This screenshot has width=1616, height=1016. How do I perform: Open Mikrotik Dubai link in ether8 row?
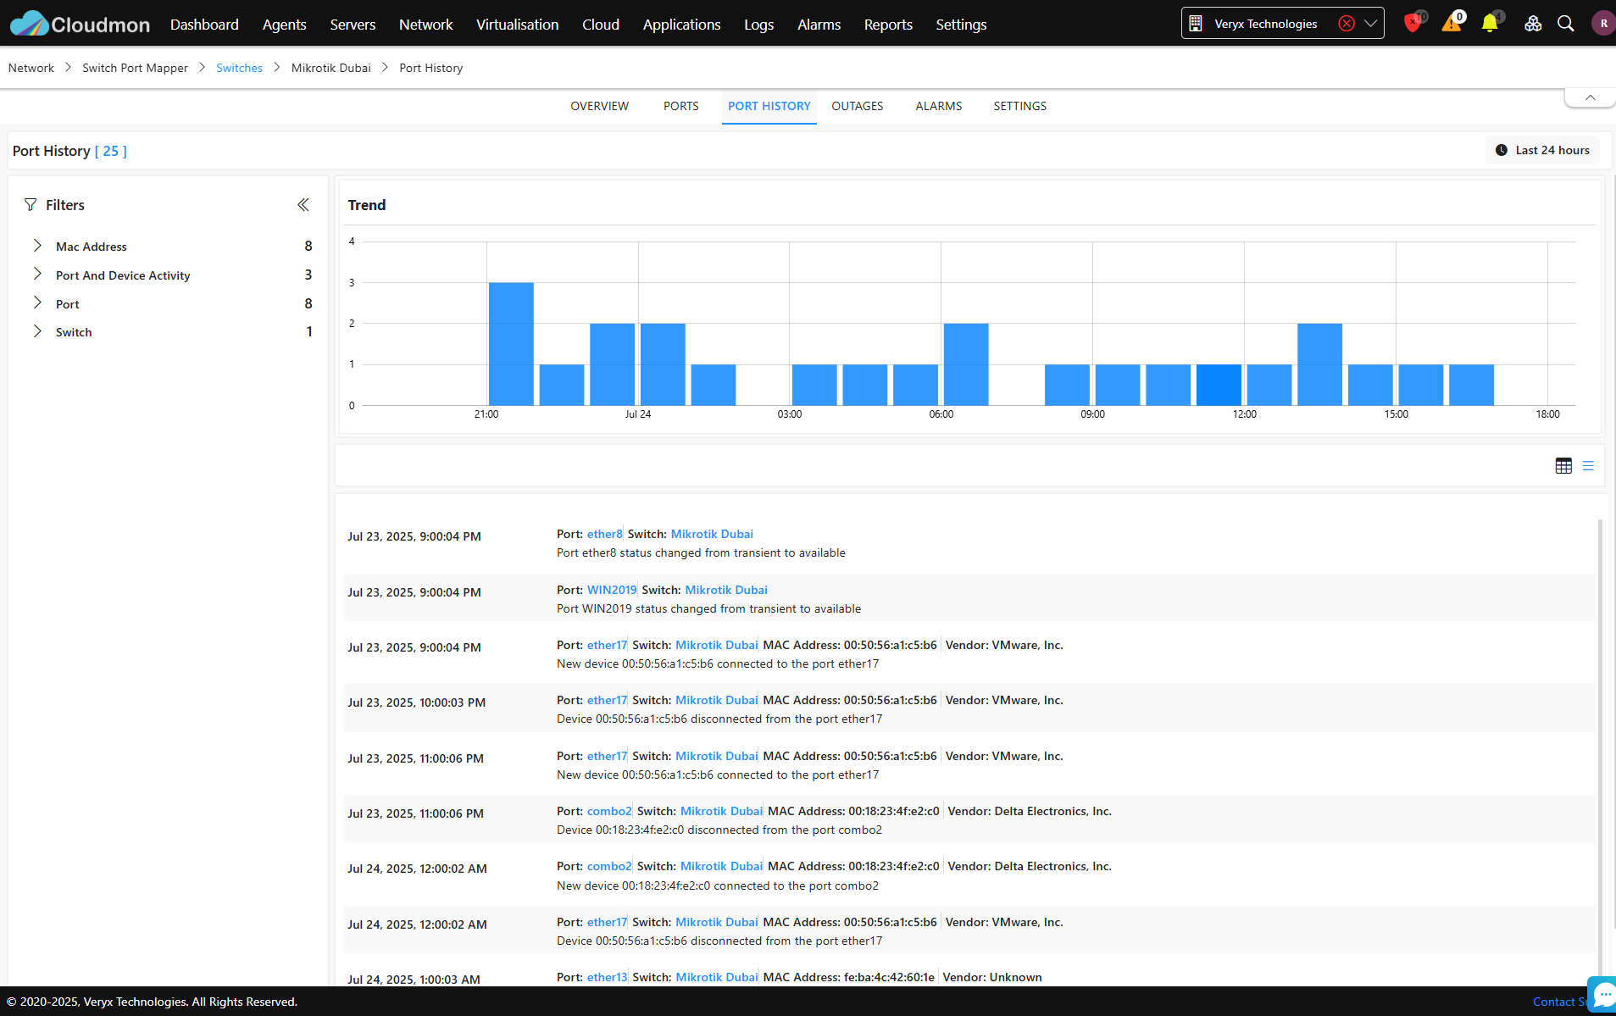(x=712, y=534)
